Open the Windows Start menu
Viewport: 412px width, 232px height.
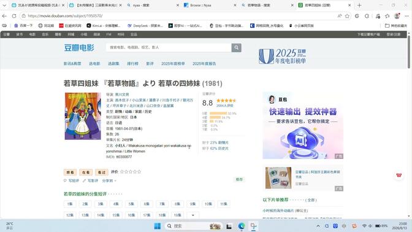coord(158,226)
